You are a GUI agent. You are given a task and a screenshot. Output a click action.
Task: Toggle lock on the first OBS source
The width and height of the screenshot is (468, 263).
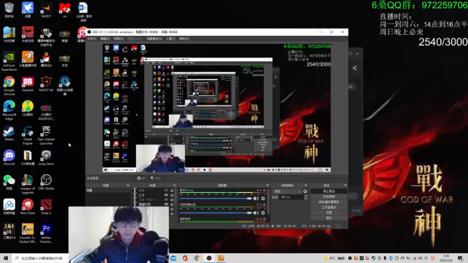171,191
